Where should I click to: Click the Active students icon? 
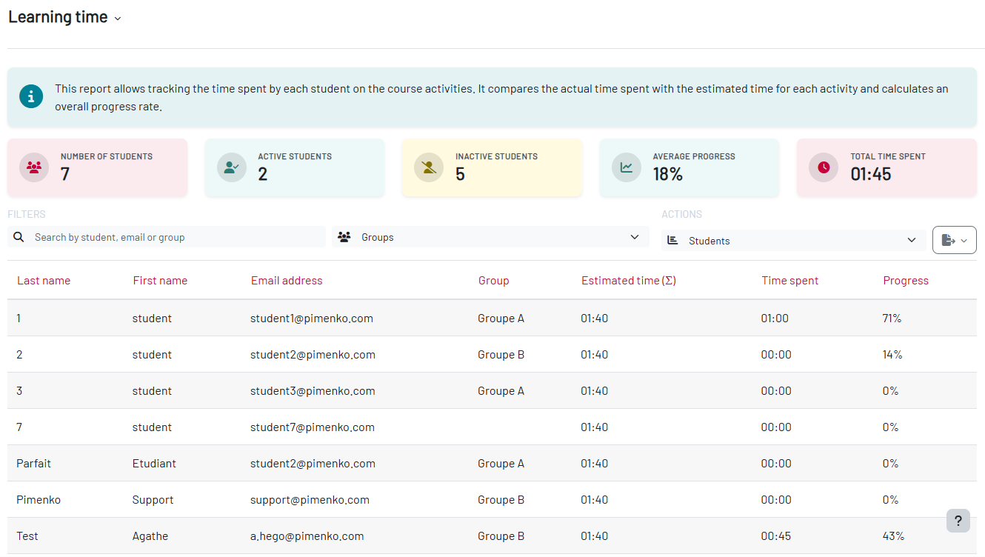tap(232, 167)
